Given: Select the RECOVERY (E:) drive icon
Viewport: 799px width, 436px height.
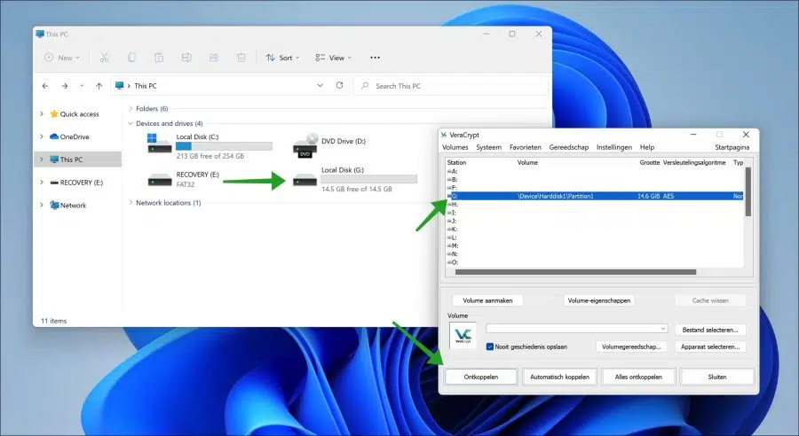Looking at the screenshot, I should [x=160, y=180].
